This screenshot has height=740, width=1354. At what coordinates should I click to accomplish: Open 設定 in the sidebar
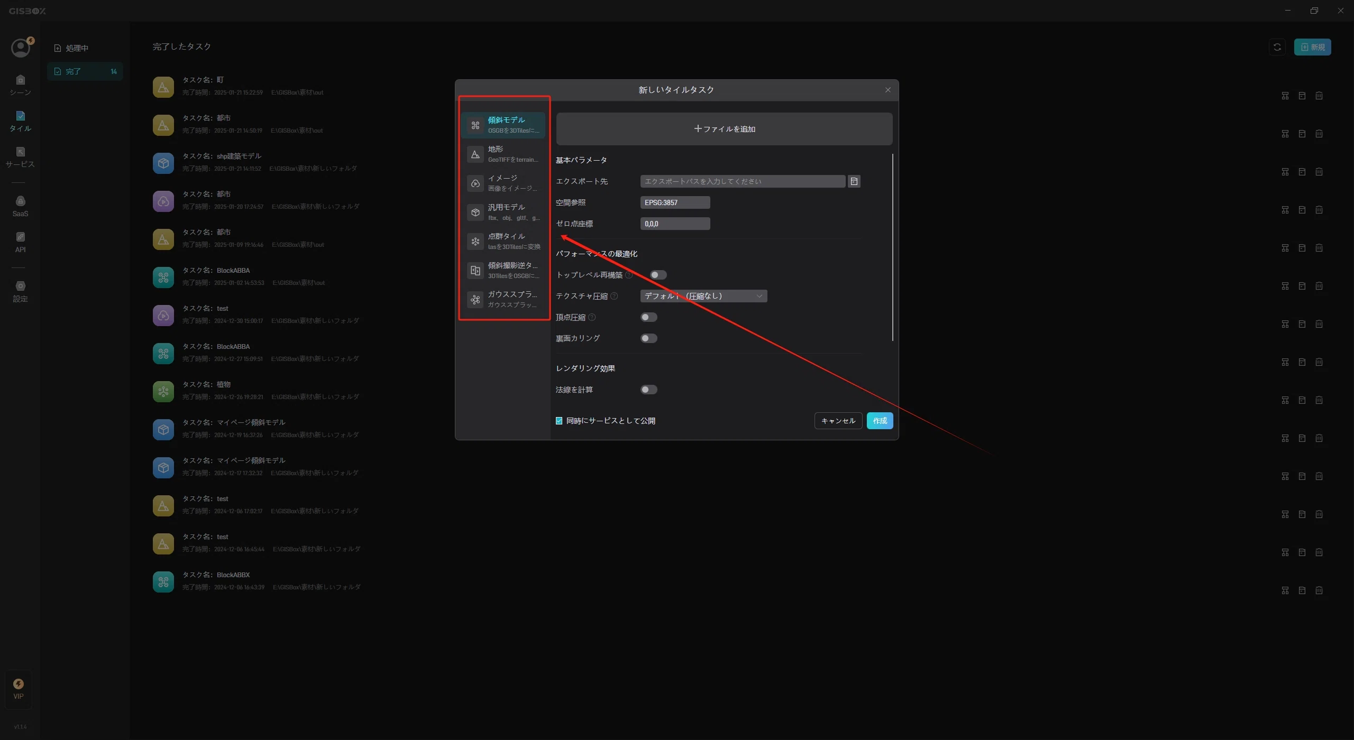20,291
